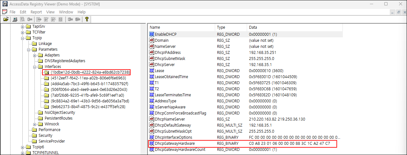Select the ServiceProvider key
Image resolution: width=407 pixels, height=155 pixels.
click(52, 141)
